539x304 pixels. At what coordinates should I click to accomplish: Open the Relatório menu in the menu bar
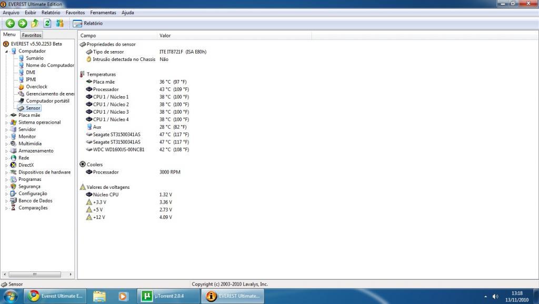pos(51,13)
